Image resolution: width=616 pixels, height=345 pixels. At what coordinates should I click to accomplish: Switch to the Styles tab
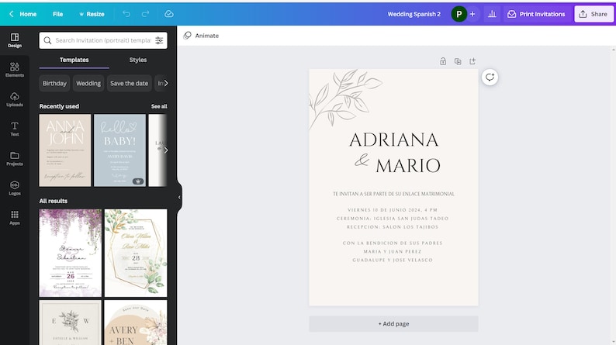(x=138, y=60)
